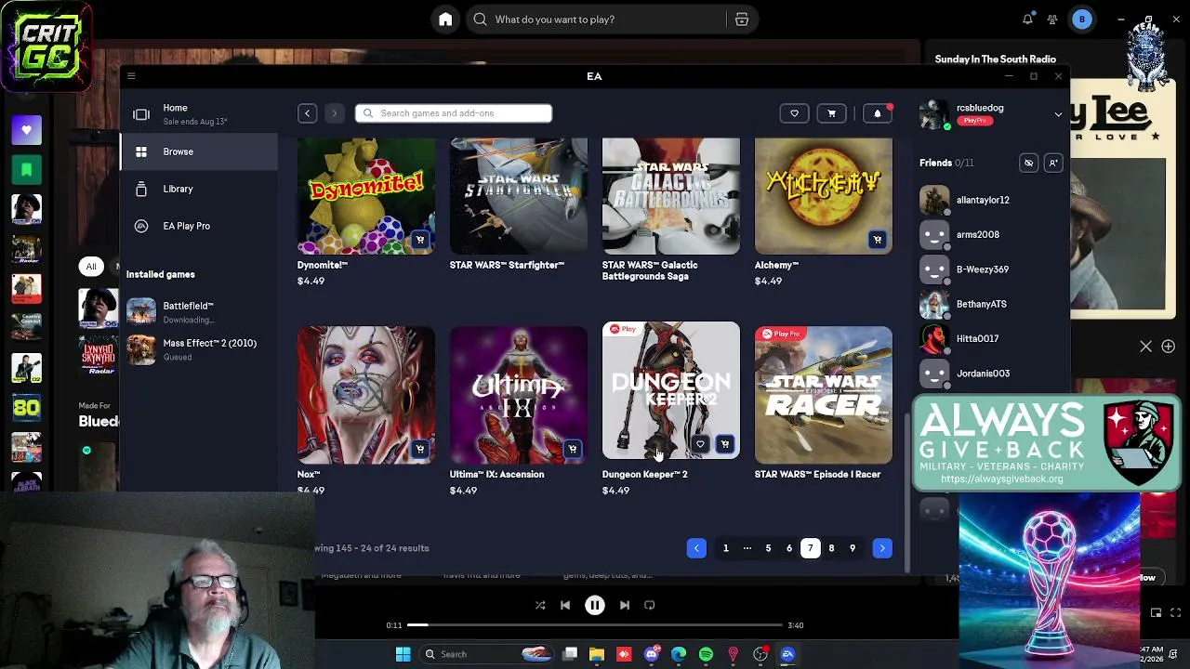Go to previous track in Spotify

(565, 605)
